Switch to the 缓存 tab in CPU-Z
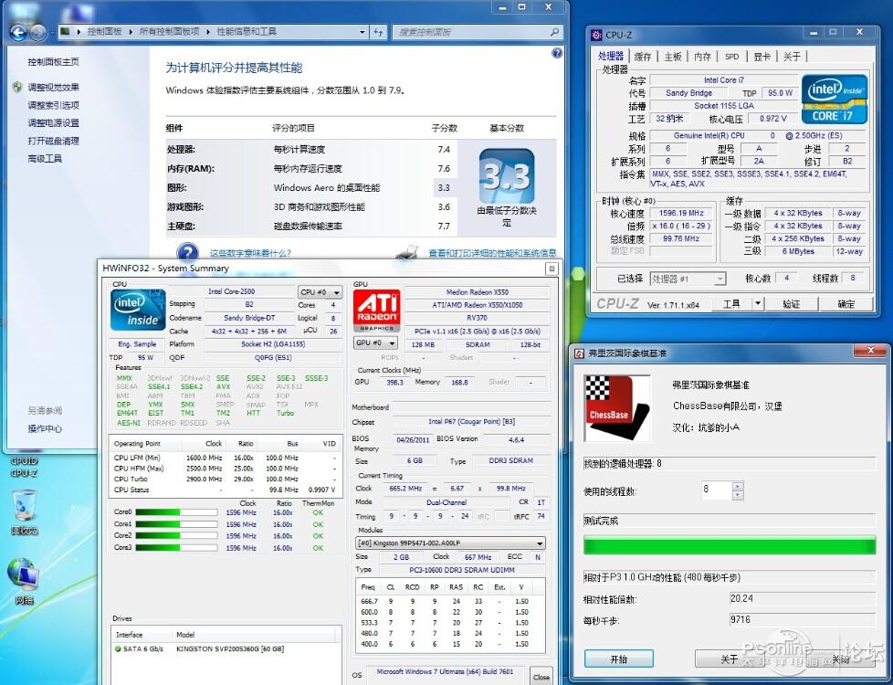Viewport: 893px width, 685px height. click(x=643, y=57)
